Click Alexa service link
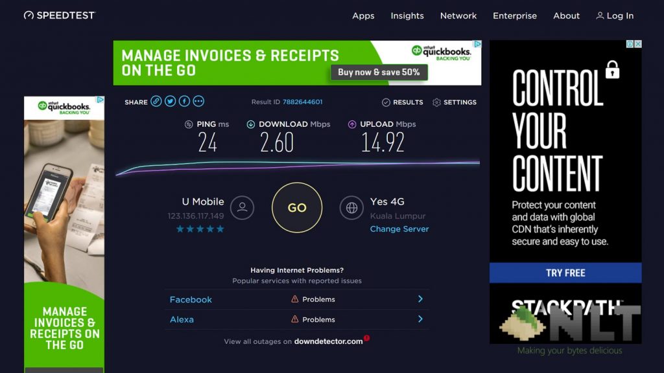This screenshot has width=664, height=373. [x=182, y=319]
